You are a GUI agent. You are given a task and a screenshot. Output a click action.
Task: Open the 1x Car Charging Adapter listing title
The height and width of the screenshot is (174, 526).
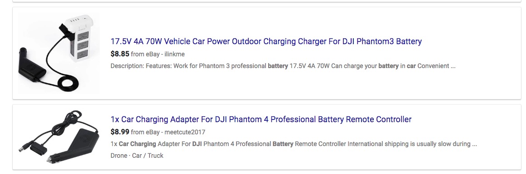coord(261,119)
